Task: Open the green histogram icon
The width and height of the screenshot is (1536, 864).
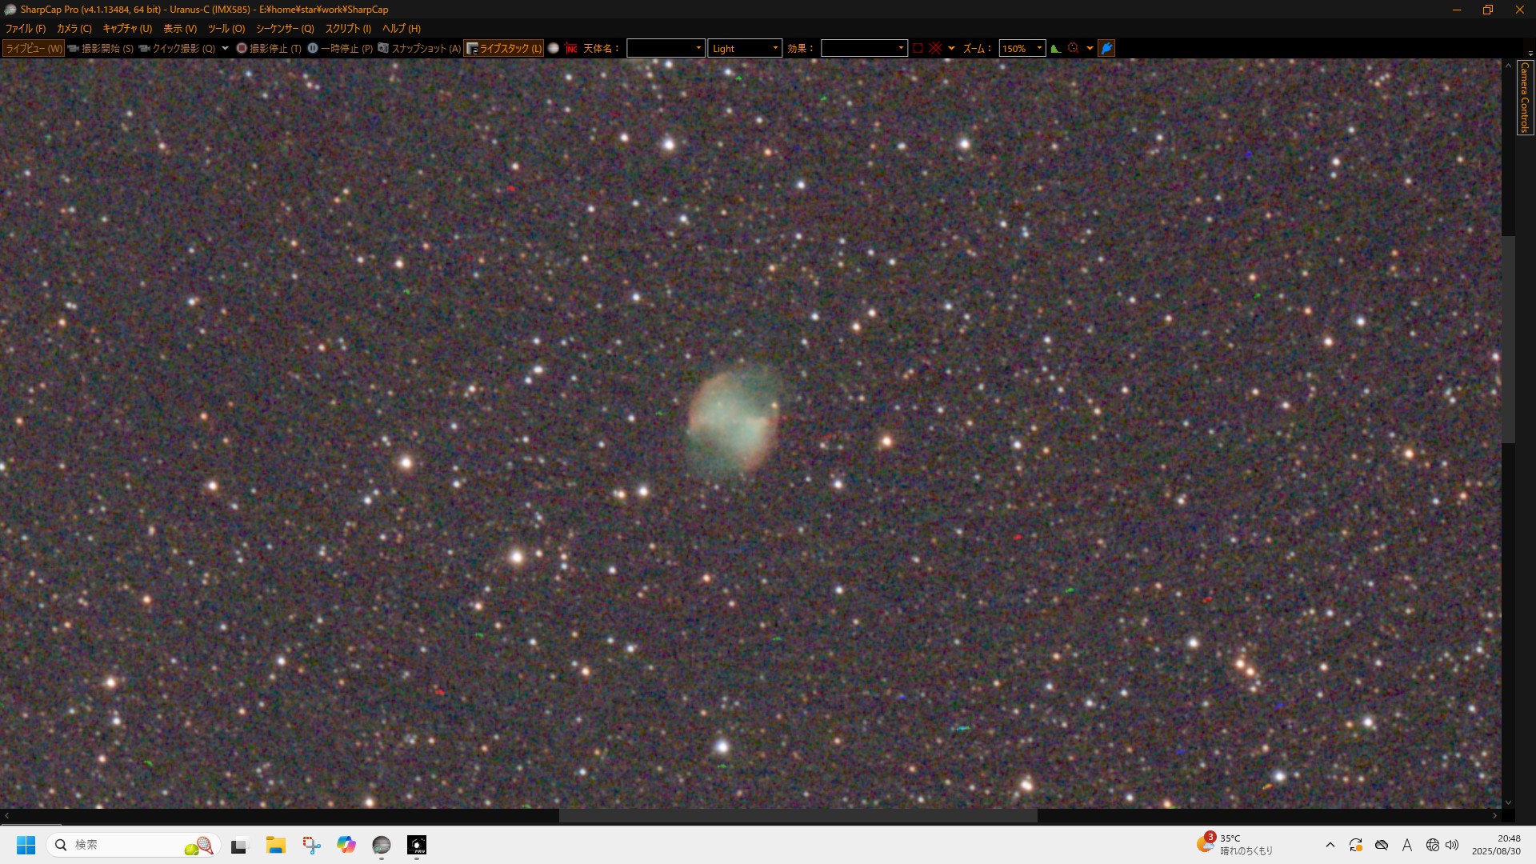Action: click(x=1056, y=48)
